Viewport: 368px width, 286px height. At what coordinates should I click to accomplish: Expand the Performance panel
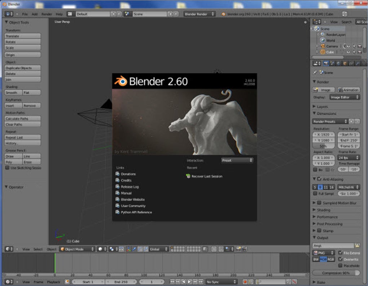pyautogui.click(x=327, y=217)
